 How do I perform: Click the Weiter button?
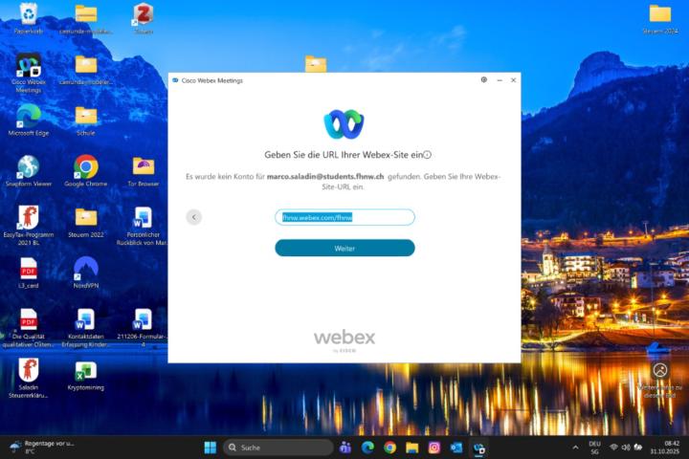point(344,249)
